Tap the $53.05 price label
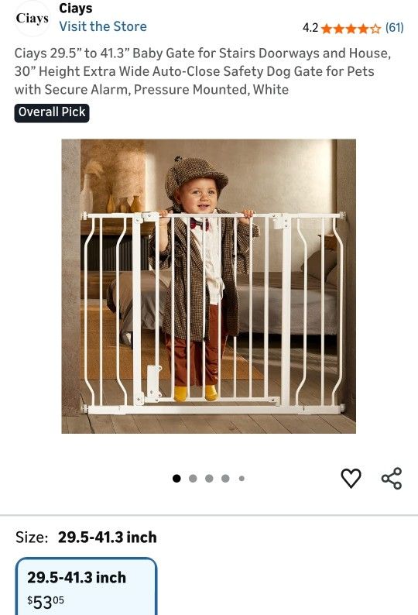Viewport: 418px width, 615px height. click(46, 602)
